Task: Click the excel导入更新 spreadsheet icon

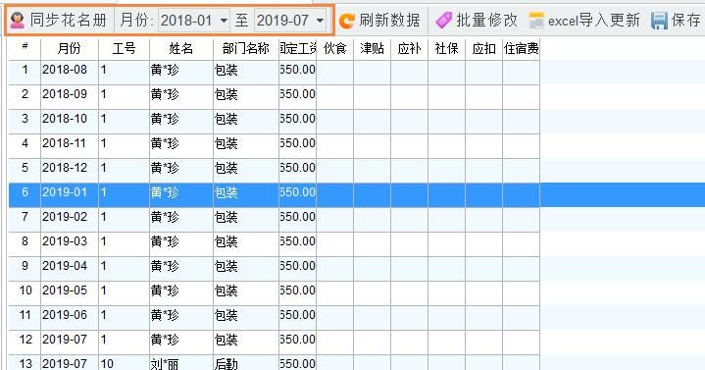Action: point(536,21)
